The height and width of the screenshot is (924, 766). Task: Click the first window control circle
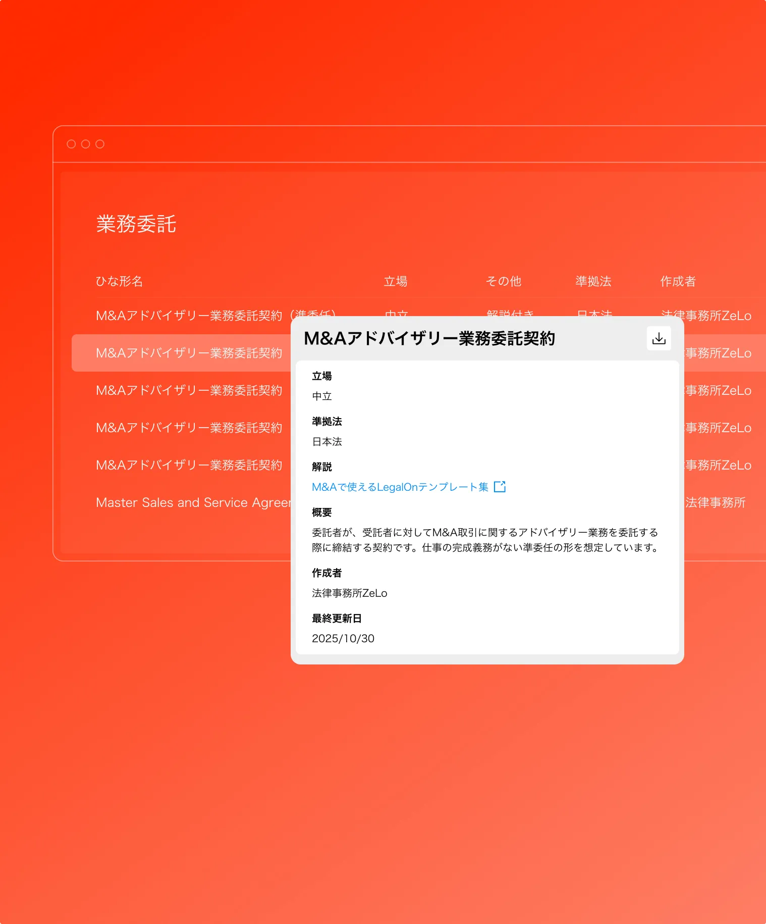pyautogui.click(x=71, y=144)
